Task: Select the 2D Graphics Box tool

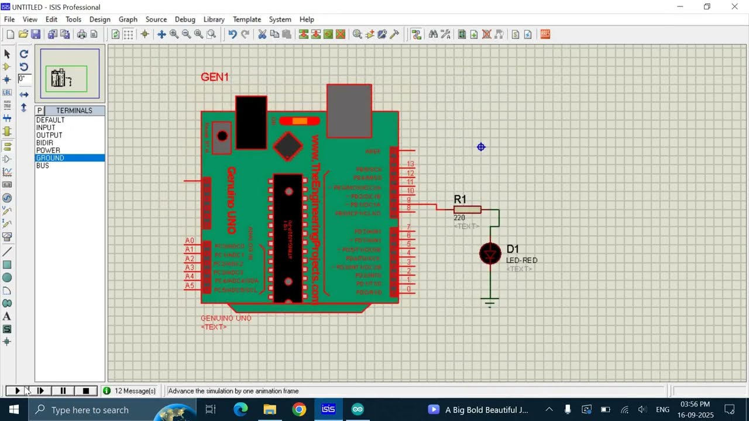Action: pos(7,265)
